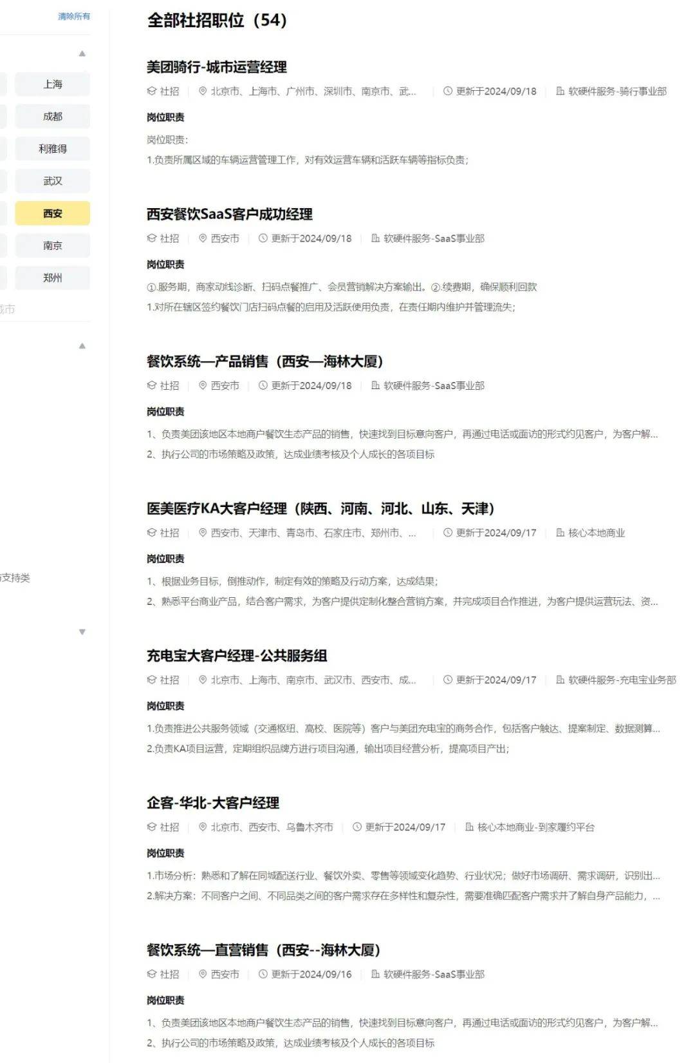Click clock icon under 美团骑行 job

pos(448,91)
